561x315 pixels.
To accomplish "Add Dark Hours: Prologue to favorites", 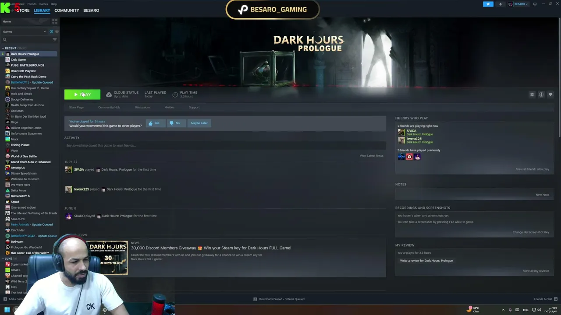I will coord(550,94).
